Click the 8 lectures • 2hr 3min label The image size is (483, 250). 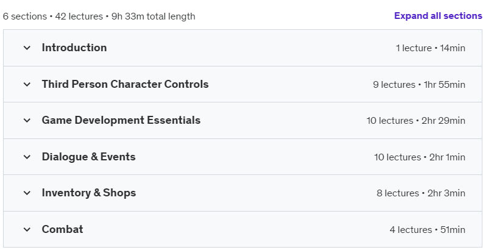click(x=421, y=193)
